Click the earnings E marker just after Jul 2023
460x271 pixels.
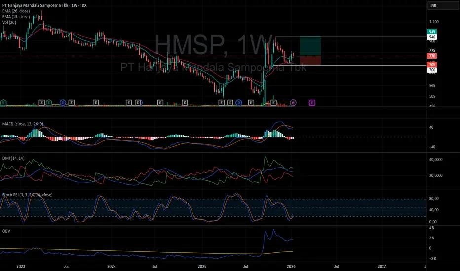coord(71,102)
